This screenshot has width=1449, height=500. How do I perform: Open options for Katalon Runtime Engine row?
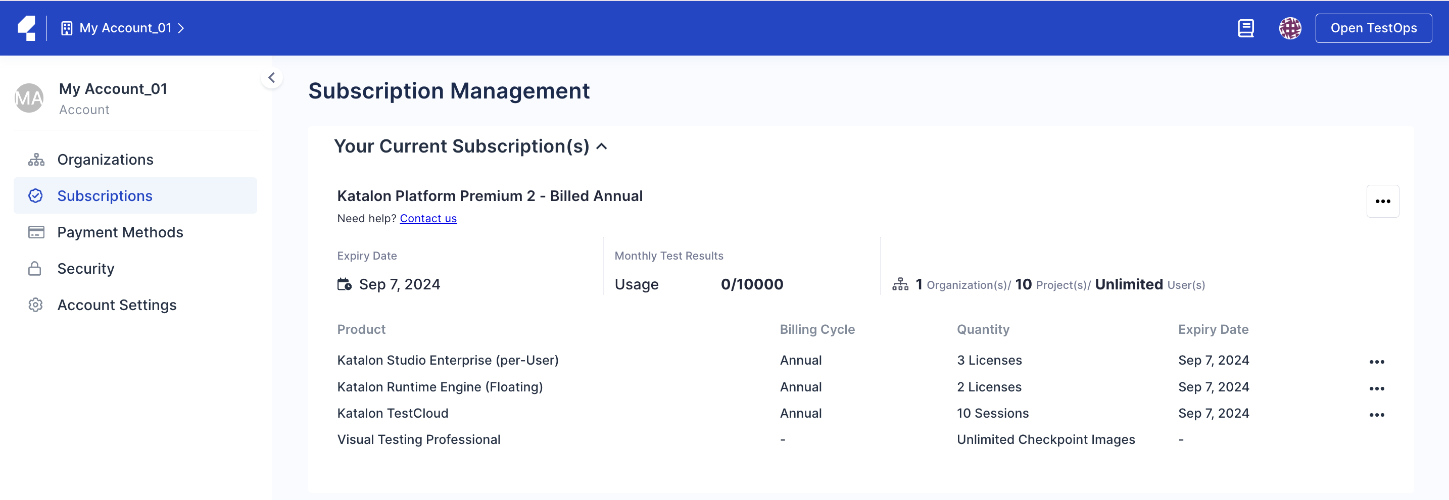click(x=1376, y=389)
